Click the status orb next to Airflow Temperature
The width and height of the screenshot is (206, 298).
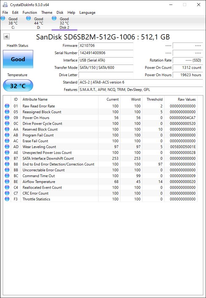tap(7, 181)
